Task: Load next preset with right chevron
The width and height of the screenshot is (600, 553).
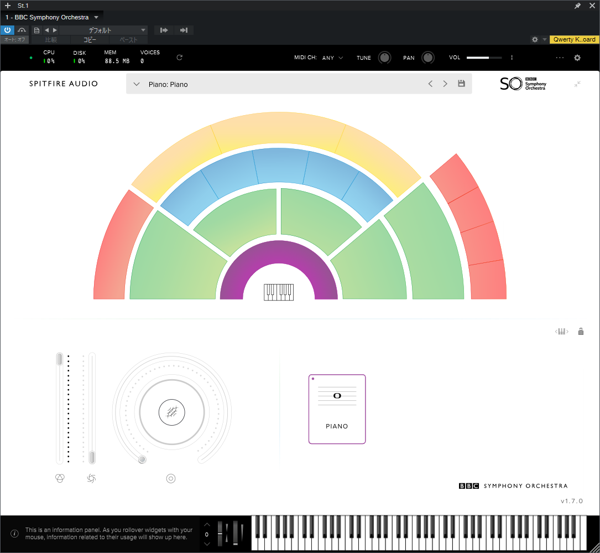Action: tap(445, 84)
